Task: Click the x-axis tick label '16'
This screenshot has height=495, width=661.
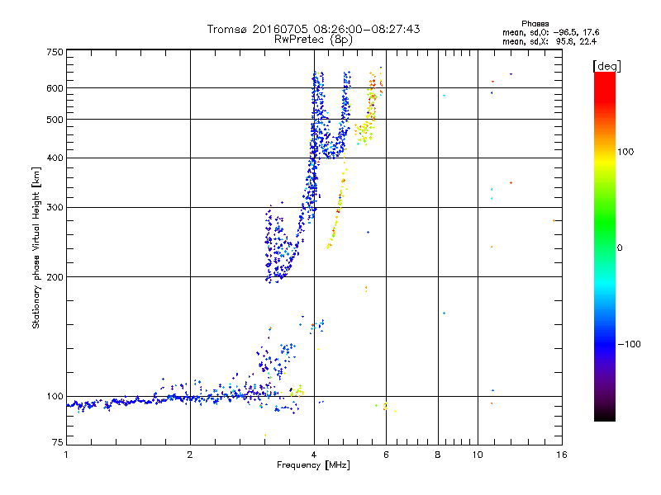Action: pyautogui.click(x=562, y=455)
